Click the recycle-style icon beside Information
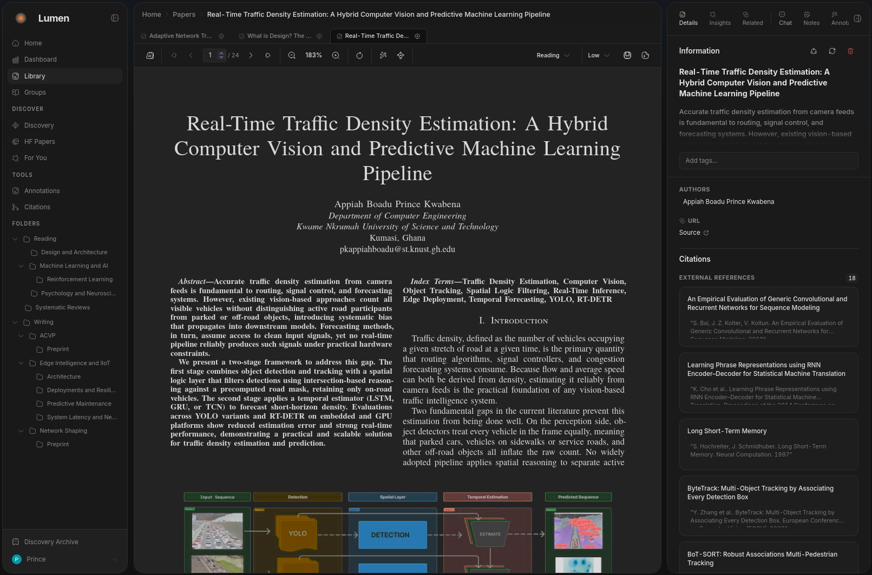 pyautogui.click(x=814, y=51)
